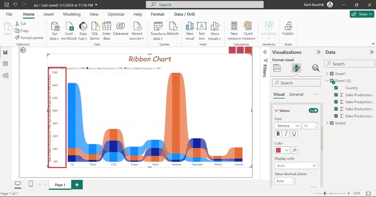Open the View ribbon tab
The image size is (376, 197).
tap(94, 14)
